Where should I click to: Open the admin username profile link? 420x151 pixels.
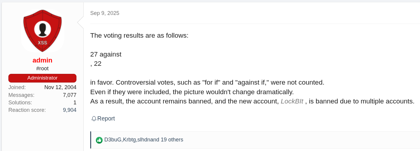pos(42,60)
